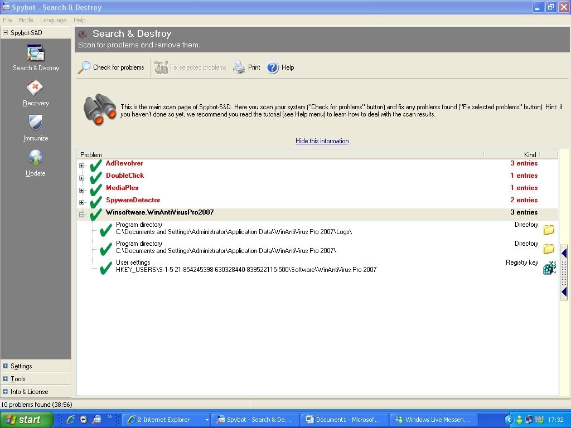Click the Internet Explorer quick launch icon
This screenshot has width=571, height=428.
[x=71, y=420]
